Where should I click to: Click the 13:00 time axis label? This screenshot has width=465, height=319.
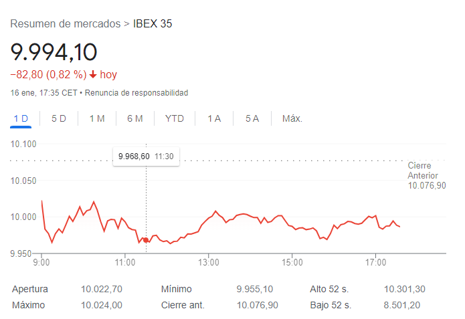click(209, 262)
